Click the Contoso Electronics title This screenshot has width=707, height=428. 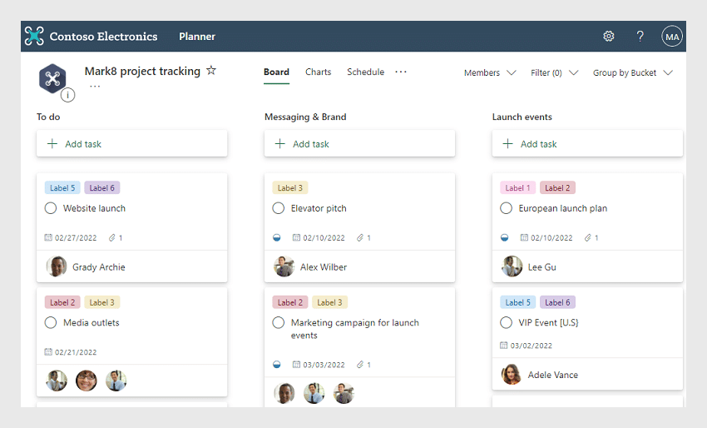point(103,37)
